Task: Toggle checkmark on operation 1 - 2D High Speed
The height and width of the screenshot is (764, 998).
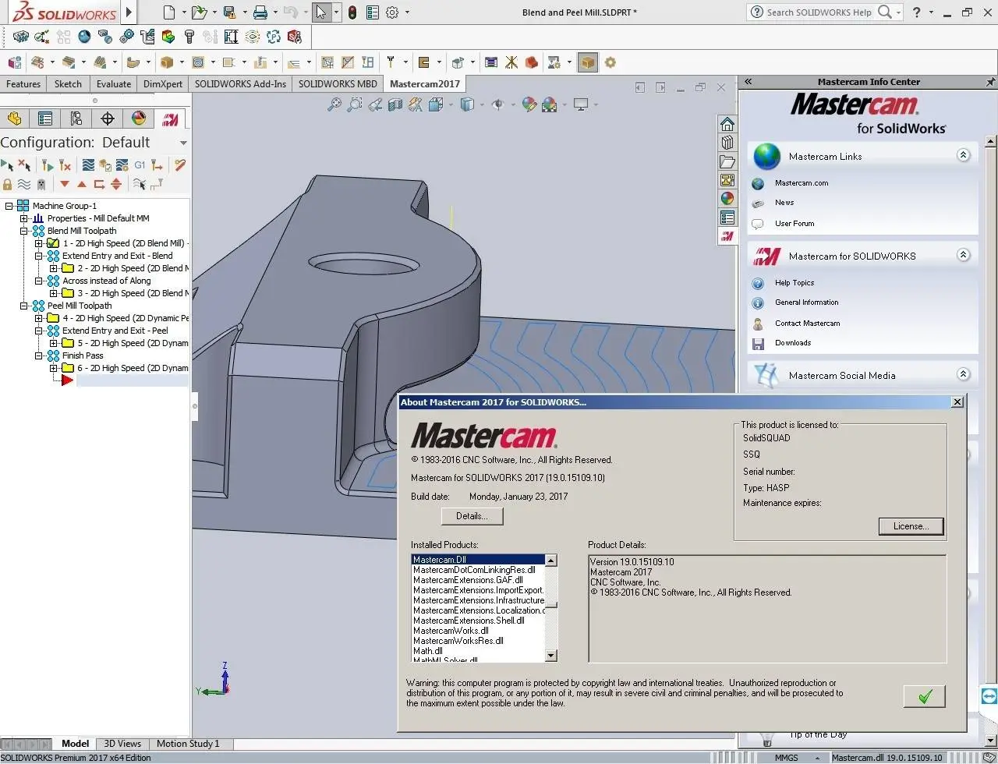Action: [53, 243]
